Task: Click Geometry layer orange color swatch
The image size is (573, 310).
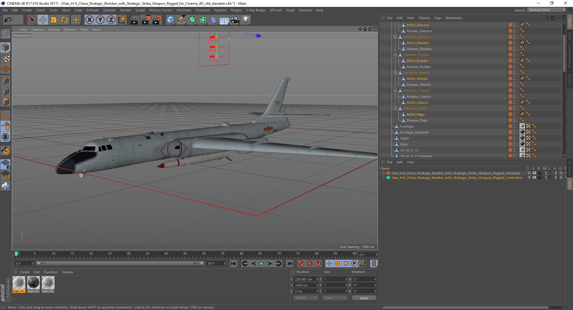Action: coord(388,173)
